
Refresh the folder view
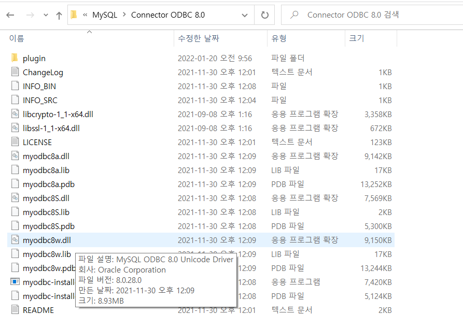pyautogui.click(x=265, y=15)
